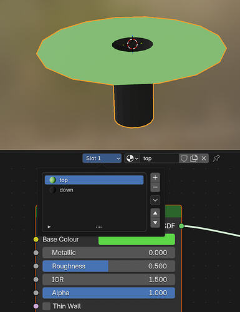Open material slot specials chevron menu
Screen dimensions: 240x312
pos(155,200)
